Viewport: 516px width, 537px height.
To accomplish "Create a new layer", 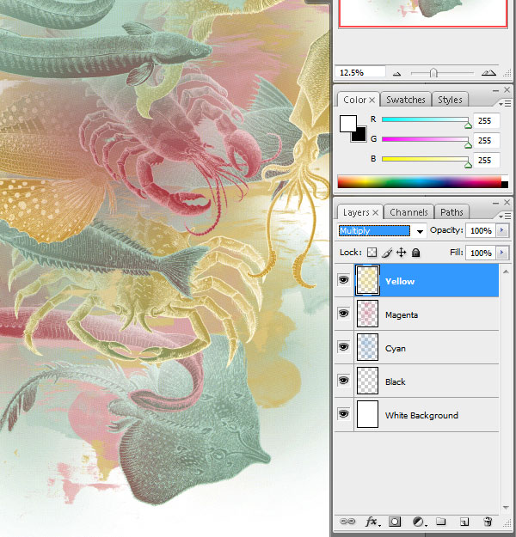I will point(464,522).
